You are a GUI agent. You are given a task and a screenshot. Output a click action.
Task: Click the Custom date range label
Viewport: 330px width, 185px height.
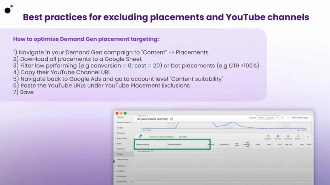tap(252, 118)
